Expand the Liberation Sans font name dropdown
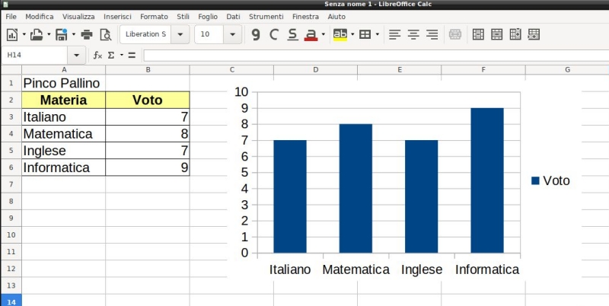 [180, 34]
